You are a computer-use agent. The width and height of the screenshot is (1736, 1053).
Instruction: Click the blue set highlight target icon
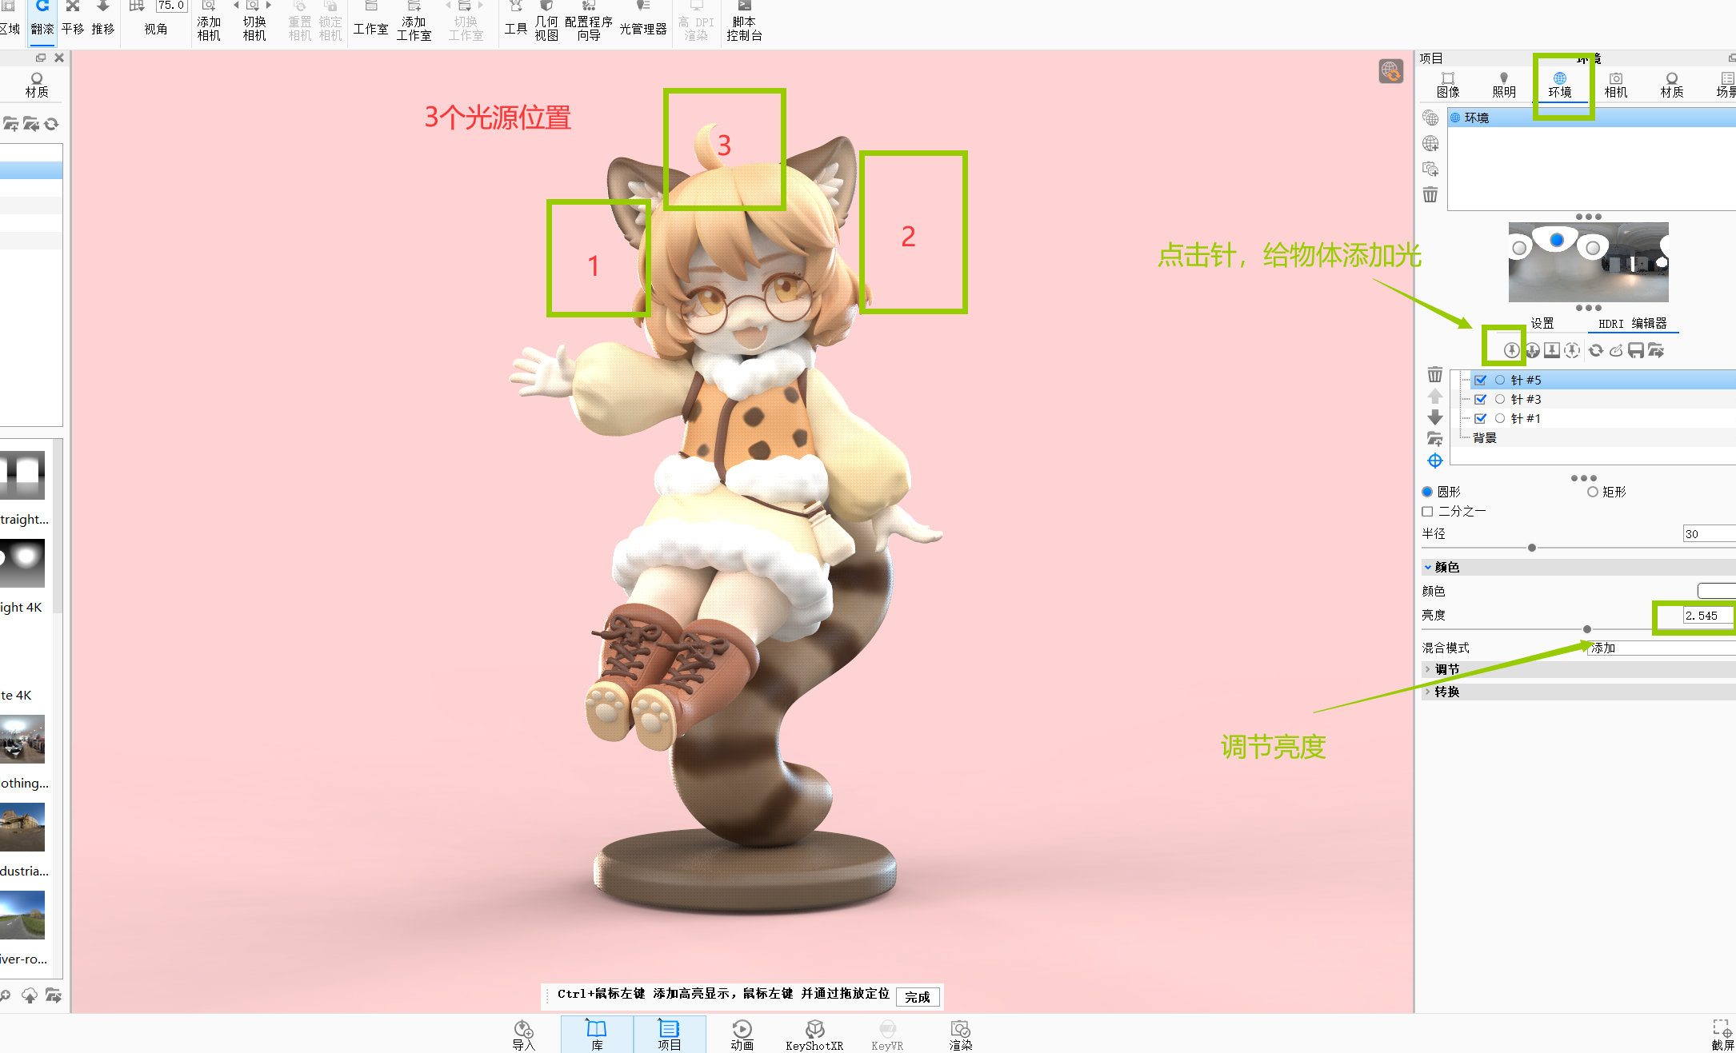point(1434,461)
